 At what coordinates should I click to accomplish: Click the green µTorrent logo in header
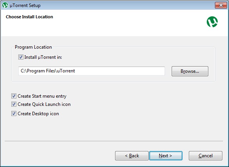point(212,22)
